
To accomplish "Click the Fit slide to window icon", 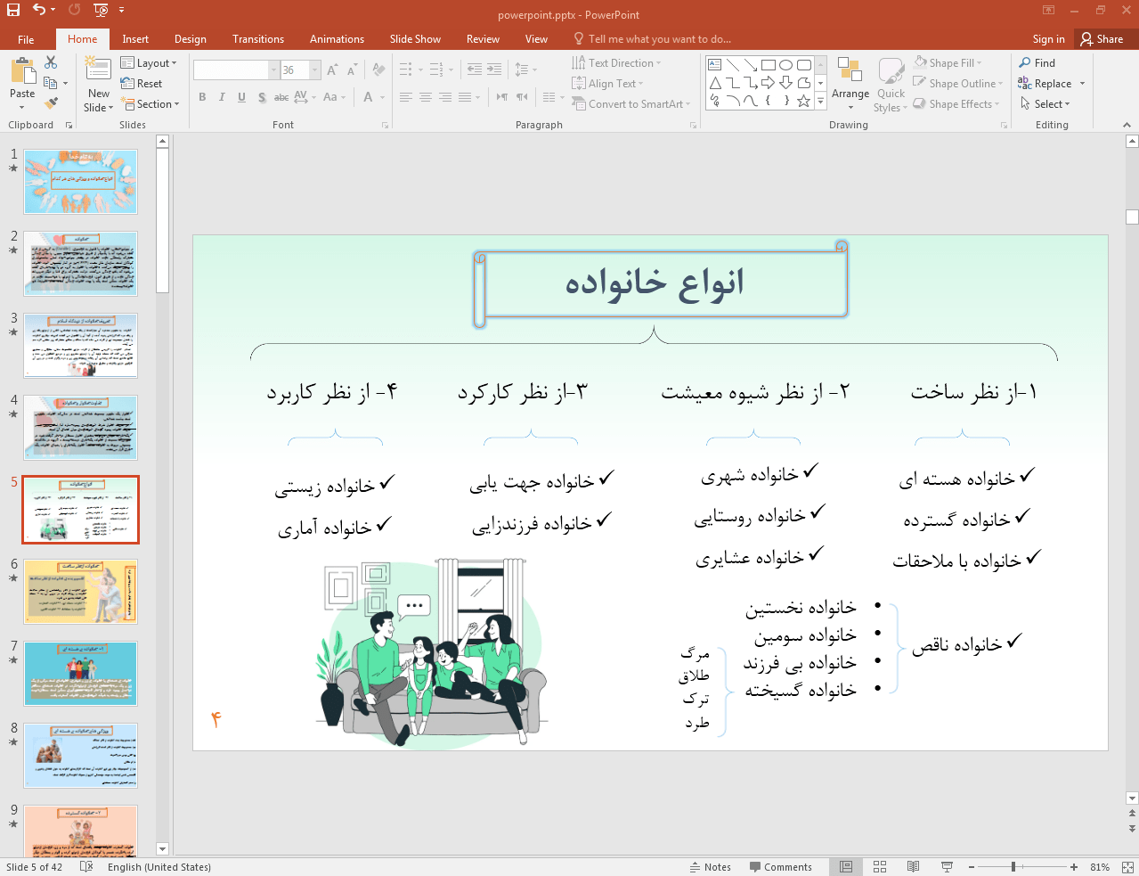I will [x=1127, y=866].
